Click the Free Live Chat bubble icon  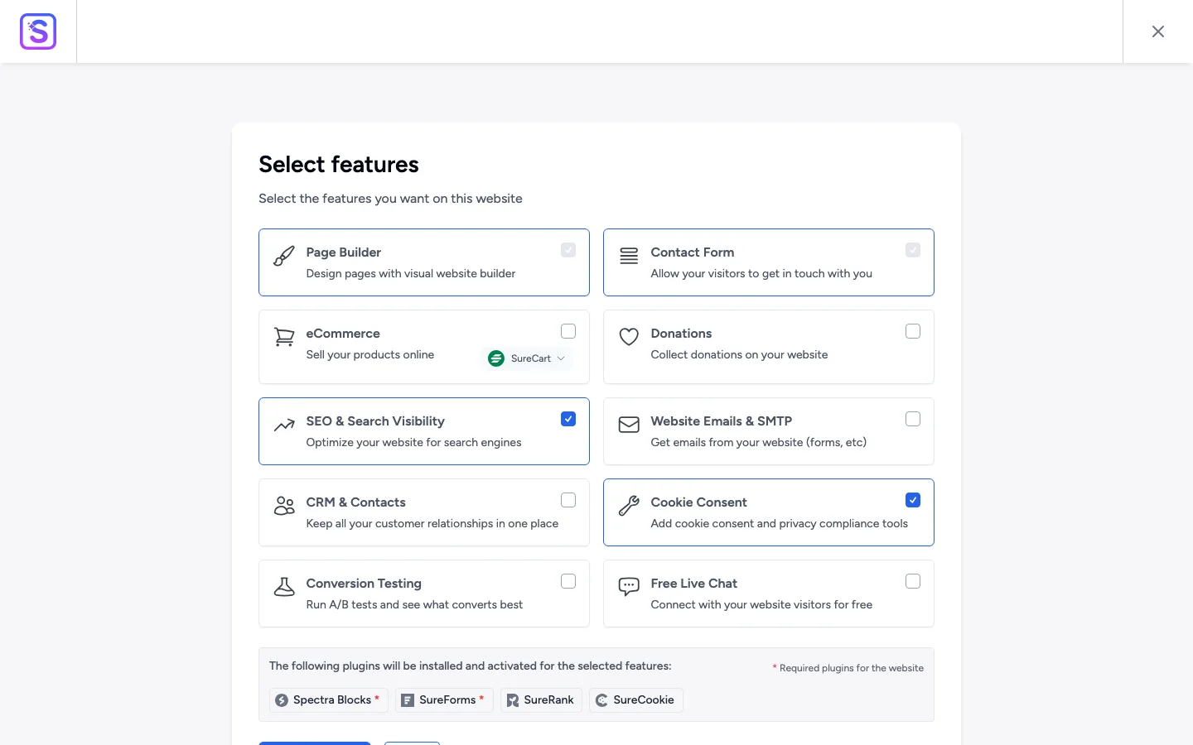pos(629,587)
